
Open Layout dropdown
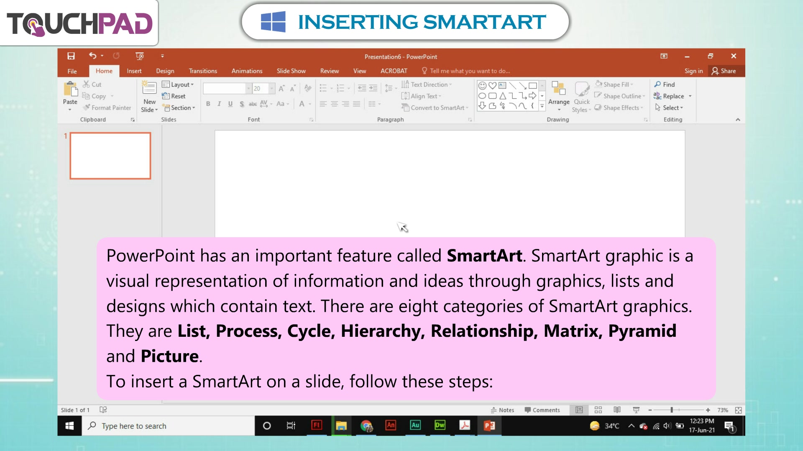[178, 85]
